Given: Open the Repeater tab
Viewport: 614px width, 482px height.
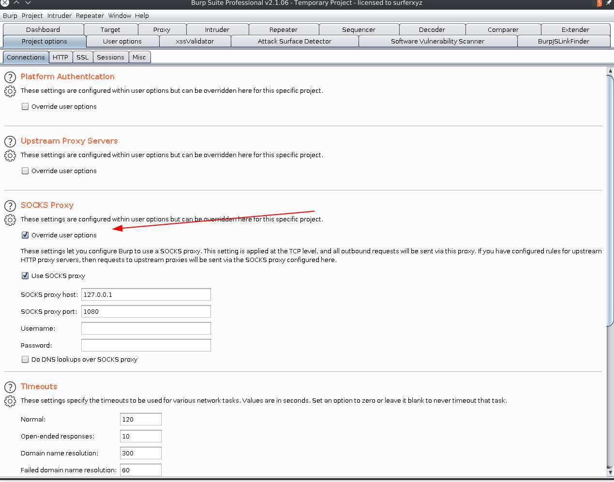Looking at the screenshot, I should click(284, 29).
